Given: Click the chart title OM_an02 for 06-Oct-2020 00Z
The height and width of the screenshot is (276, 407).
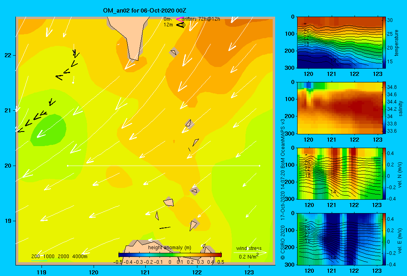Looking at the screenshot, I should 144,11.
